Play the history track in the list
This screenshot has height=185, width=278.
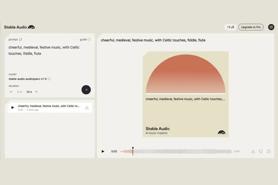(13, 107)
